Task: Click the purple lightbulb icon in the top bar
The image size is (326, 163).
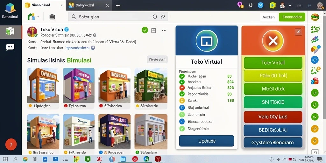Action: (241, 5)
